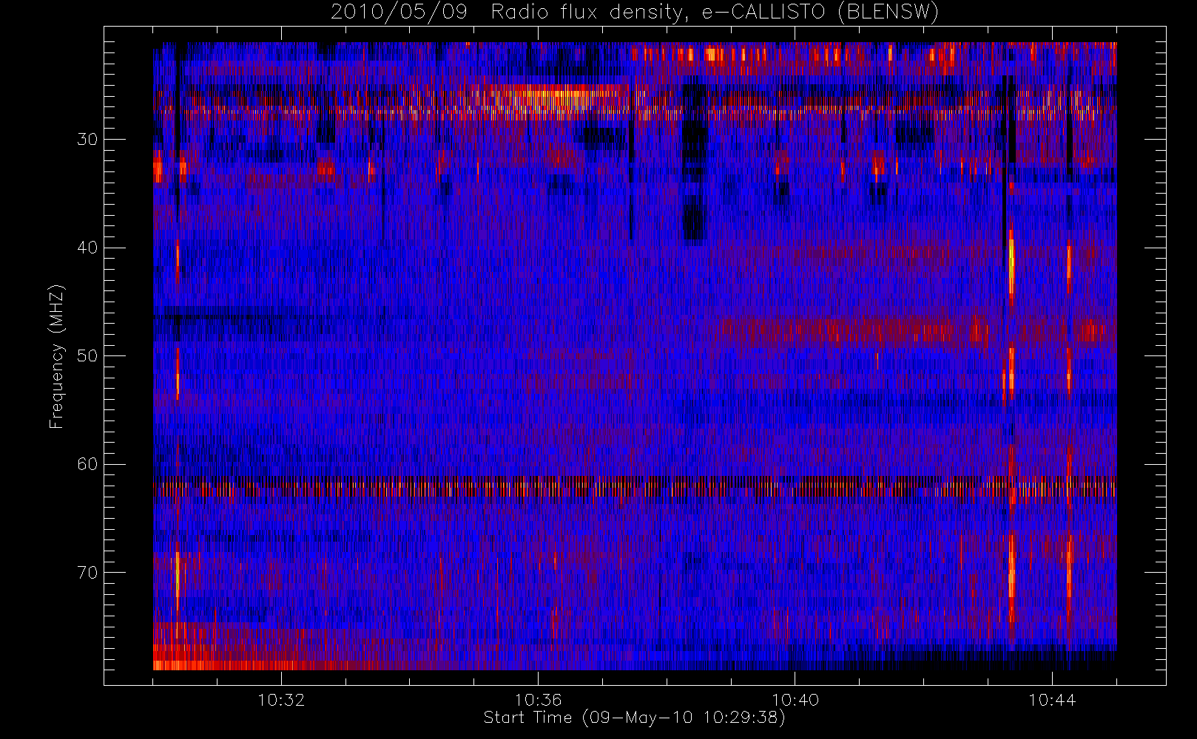
Task: Select the 10:40 time tick label
Action: (x=795, y=700)
